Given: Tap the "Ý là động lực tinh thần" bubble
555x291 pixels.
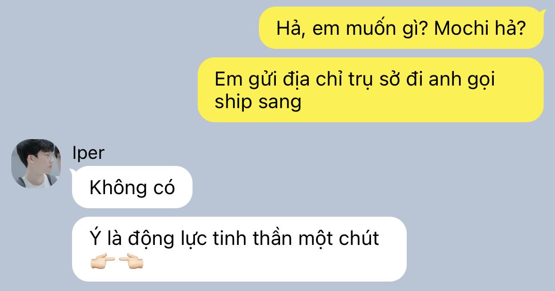Looking at the screenshot, I should click(x=239, y=249).
